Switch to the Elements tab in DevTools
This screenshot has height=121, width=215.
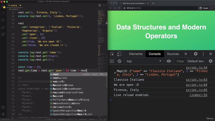[136, 54]
